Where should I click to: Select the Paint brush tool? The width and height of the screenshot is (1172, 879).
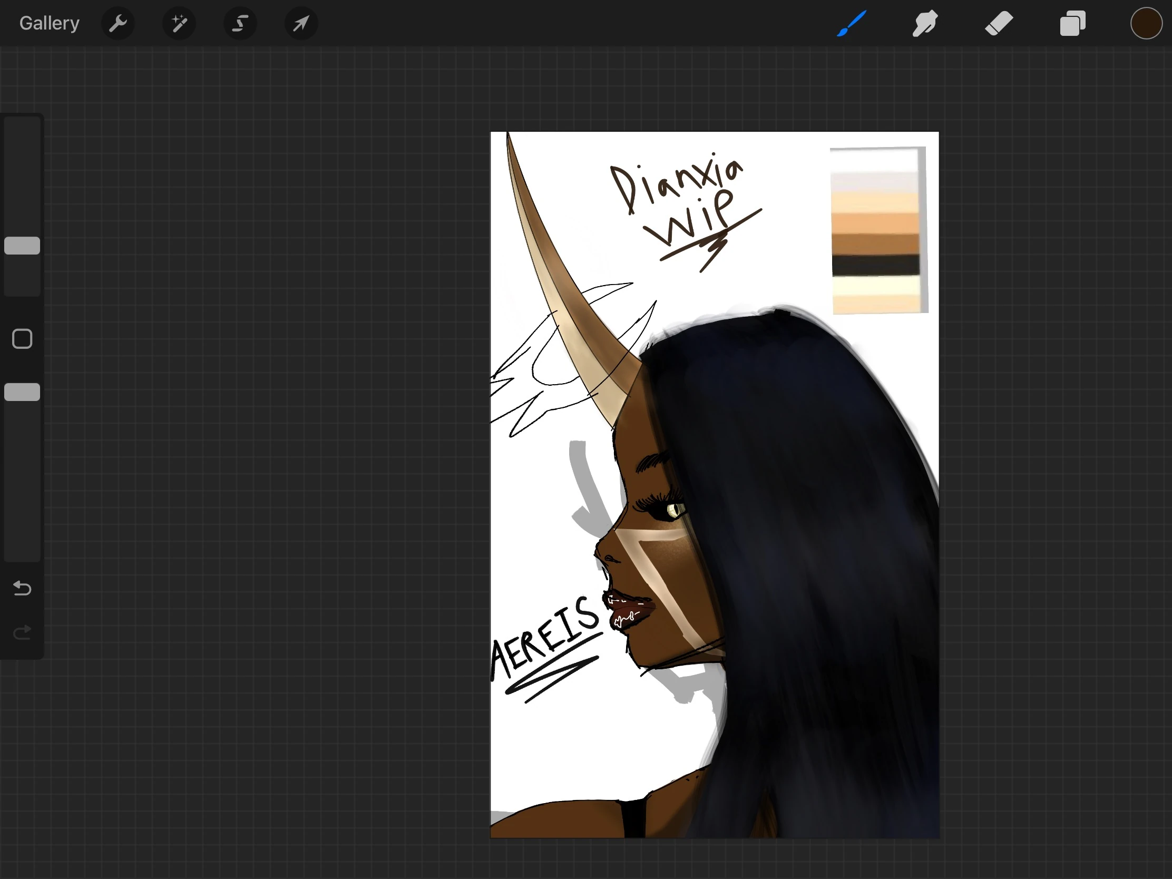click(852, 23)
